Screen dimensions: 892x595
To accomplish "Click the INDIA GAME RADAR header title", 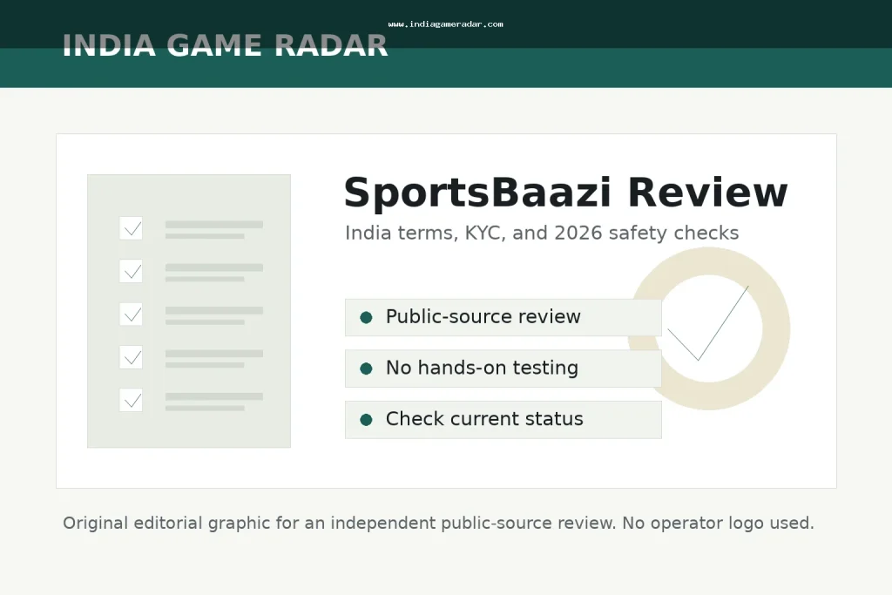I will click(225, 45).
